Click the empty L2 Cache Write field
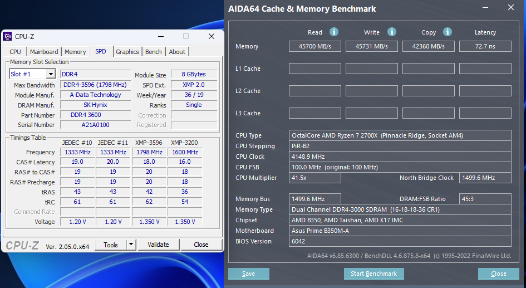The height and width of the screenshot is (288, 526). click(372, 91)
